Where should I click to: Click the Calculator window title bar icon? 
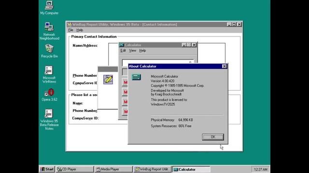(x=122, y=45)
